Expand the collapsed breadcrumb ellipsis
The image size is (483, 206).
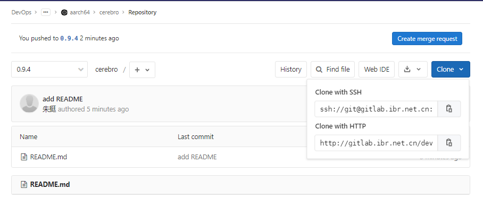pos(46,12)
